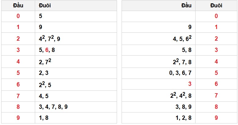238x125 pixels.
Task: Select the cell reading "3, 4, 7, 8, 9"
Action: pyautogui.click(x=53, y=107)
